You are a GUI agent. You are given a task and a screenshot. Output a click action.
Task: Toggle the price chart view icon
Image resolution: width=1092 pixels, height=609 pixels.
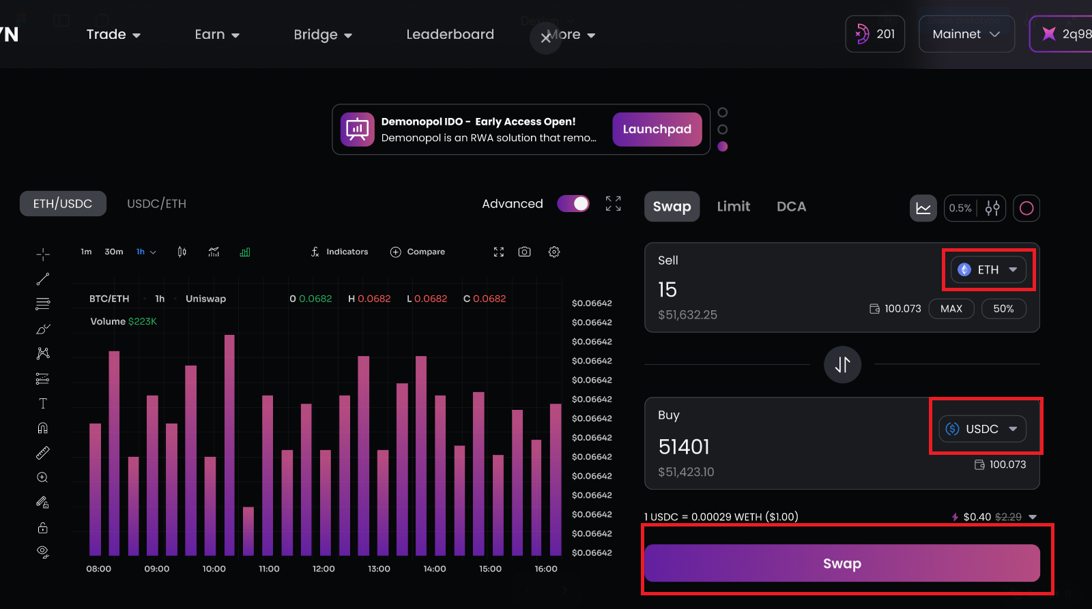tap(923, 208)
